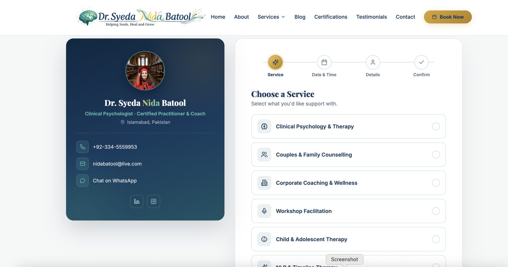508x267 pixels.
Task: Click the Child & Adolescent Therapy label
Action: 311,239
